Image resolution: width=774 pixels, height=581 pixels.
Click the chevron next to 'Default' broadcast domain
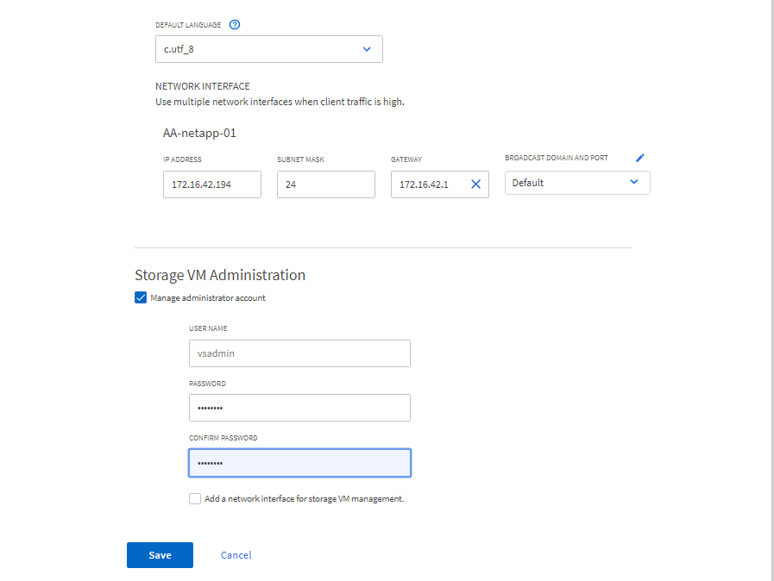(634, 183)
